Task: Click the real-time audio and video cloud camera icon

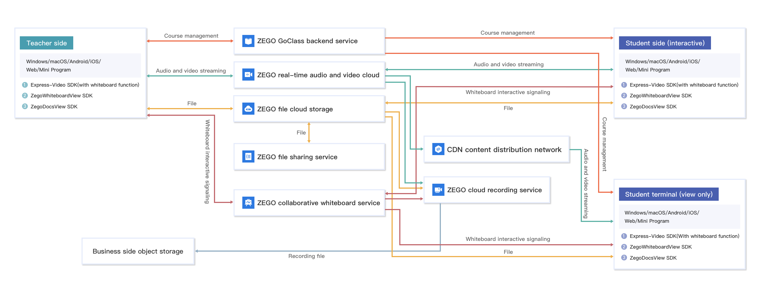Action: (x=248, y=75)
